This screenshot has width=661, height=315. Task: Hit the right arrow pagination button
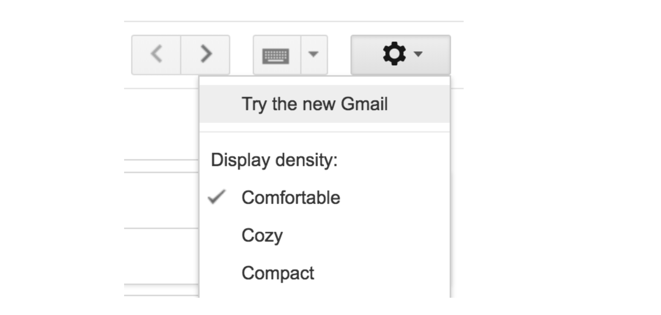coord(206,55)
